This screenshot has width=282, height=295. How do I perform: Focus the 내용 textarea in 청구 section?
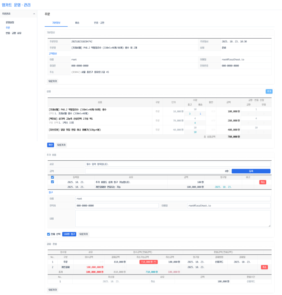click(x=173, y=218)
